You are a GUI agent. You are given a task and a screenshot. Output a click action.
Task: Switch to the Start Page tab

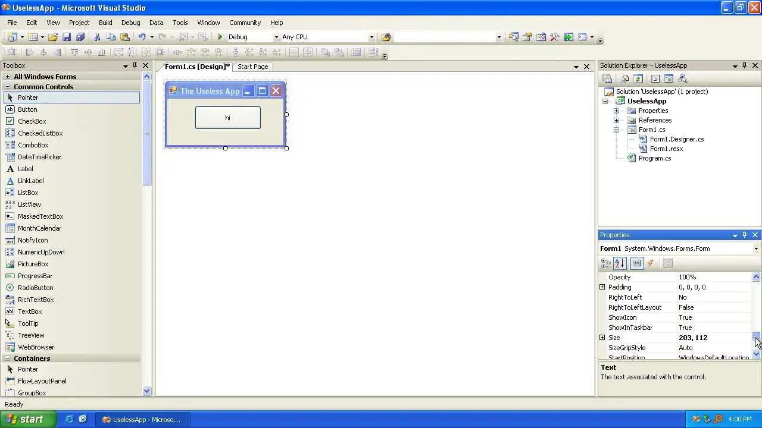click(253, 67)
